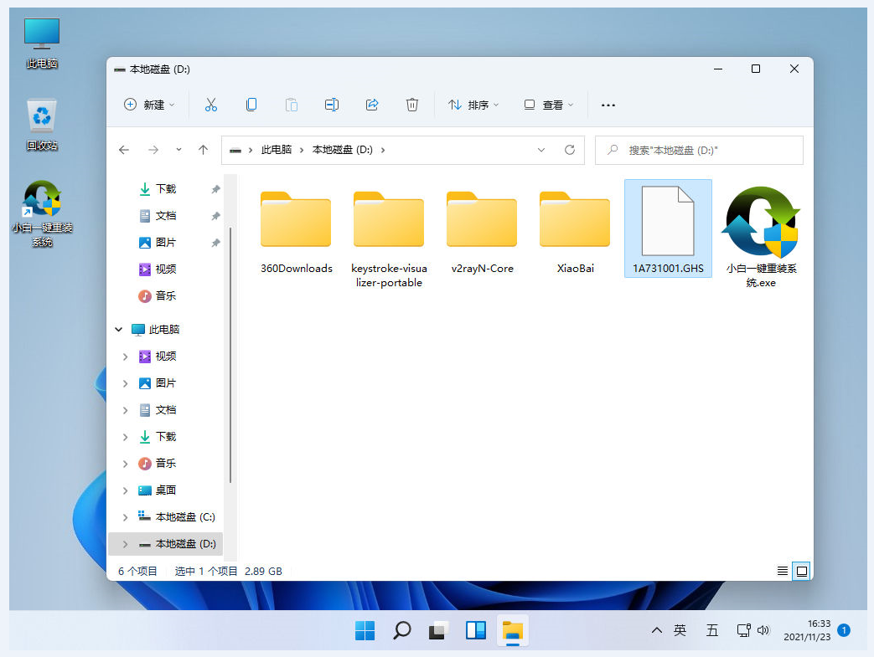The width and height of the screenshot is (874, 657).
Task: Collapse the 此电脑 tree node
Action: tap(119, 330)
